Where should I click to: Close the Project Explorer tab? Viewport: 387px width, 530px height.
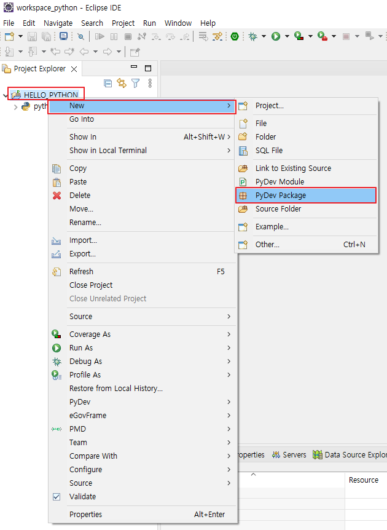coord(74,69)
